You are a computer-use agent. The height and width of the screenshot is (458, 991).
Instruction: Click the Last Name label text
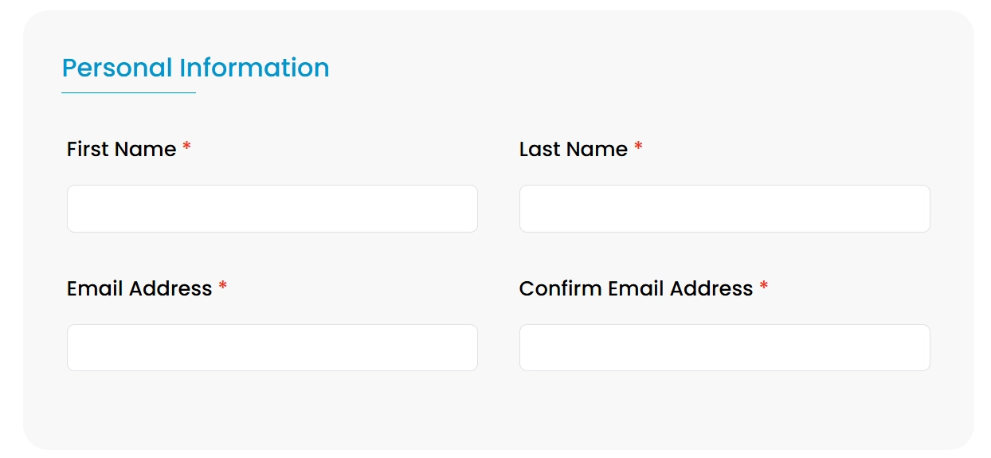574,149
